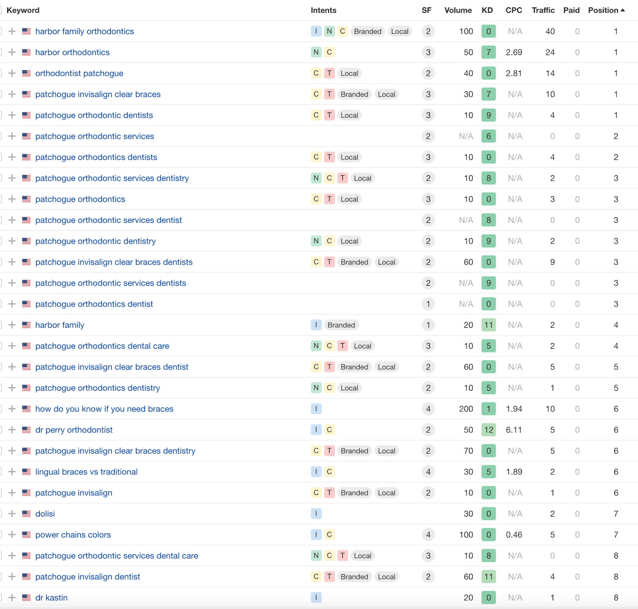Expand the 'patchogue invisalign dentist' row
This screenshot has width=638, height=609.
(12, 576)
